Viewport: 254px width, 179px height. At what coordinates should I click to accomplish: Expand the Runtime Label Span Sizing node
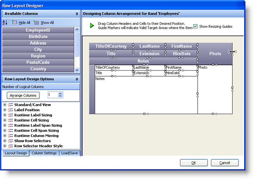[5, 125]
